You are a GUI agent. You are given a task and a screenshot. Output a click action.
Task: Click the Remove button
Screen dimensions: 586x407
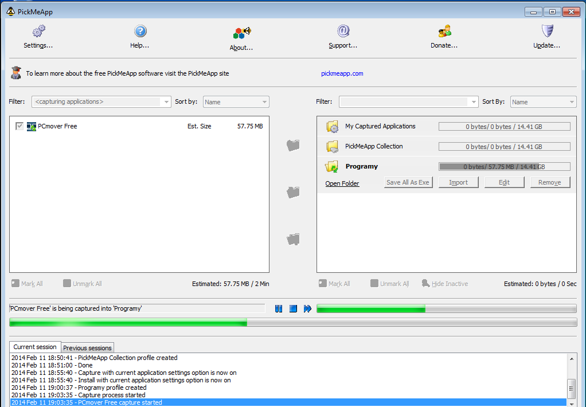[x=550, y=182]
